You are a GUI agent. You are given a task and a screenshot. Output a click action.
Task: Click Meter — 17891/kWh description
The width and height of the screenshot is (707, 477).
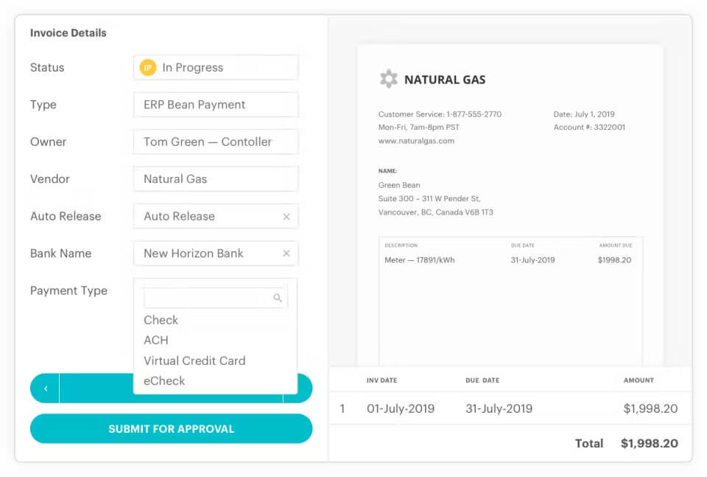click(x=419, y=260)
